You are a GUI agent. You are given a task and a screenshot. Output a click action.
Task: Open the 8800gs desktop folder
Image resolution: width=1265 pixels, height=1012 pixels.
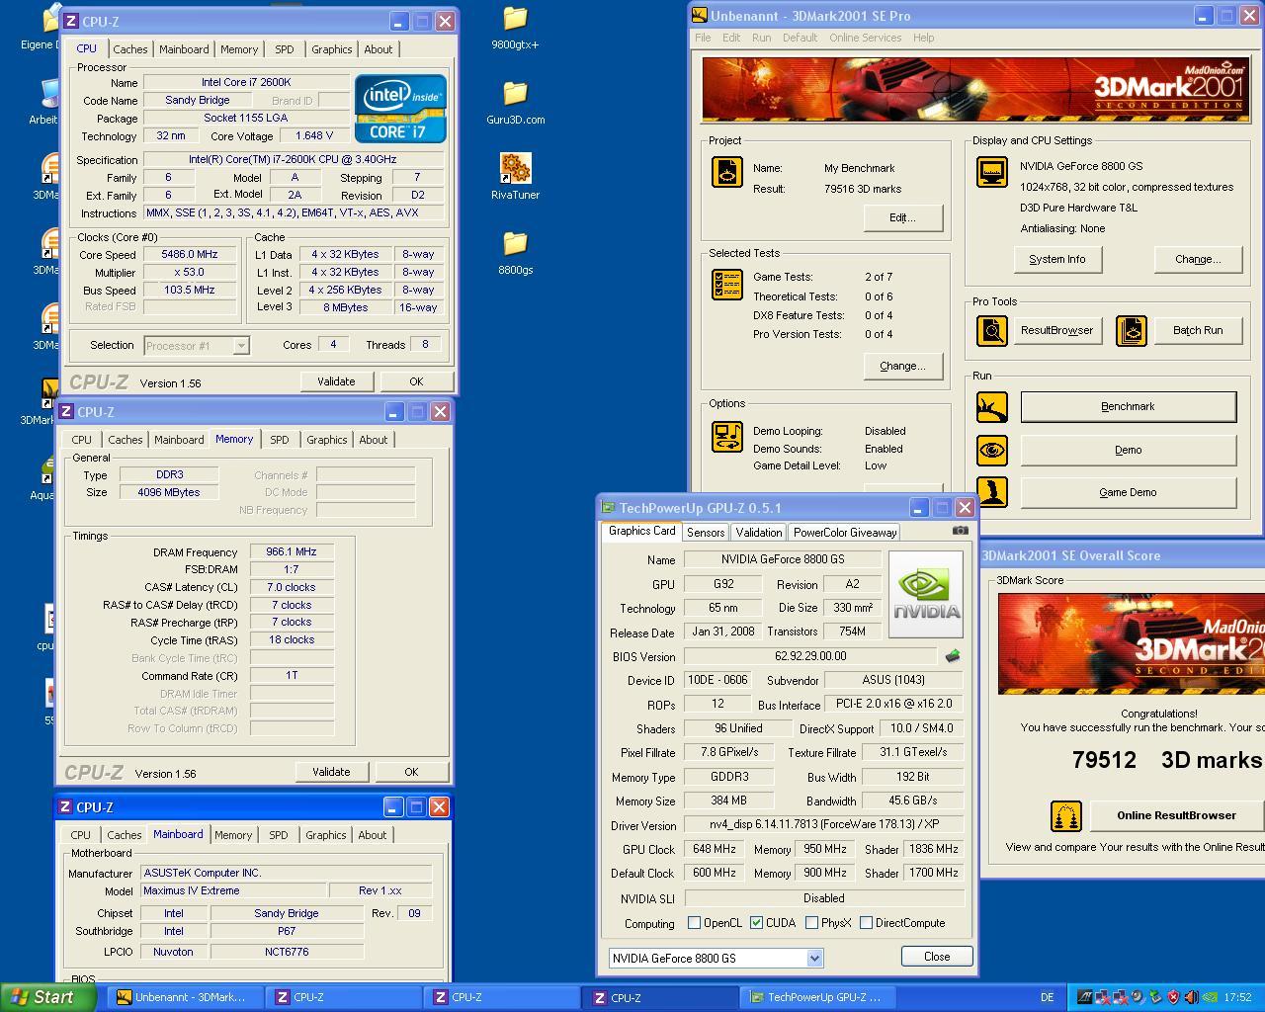coord(515,252)
